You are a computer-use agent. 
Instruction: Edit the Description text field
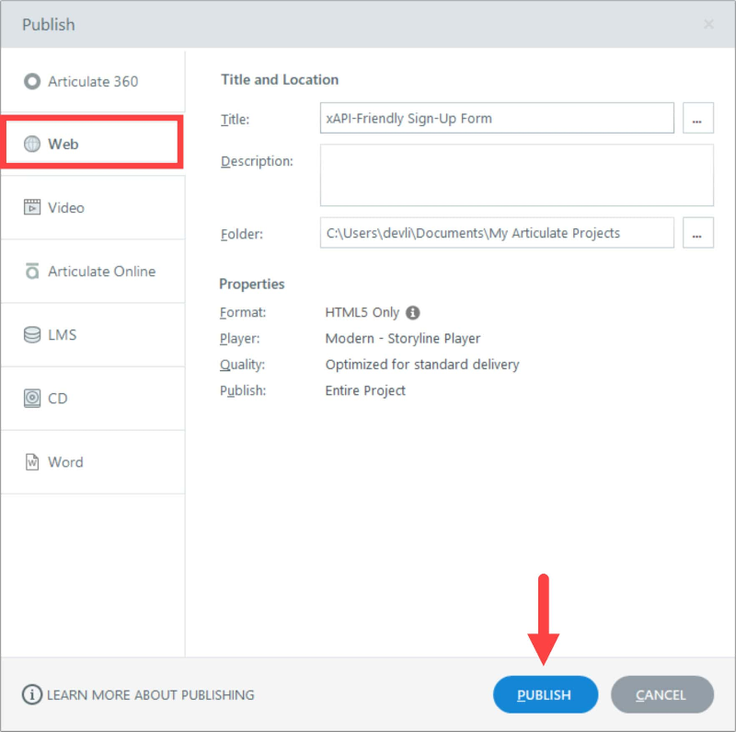(x=516, y=176)
